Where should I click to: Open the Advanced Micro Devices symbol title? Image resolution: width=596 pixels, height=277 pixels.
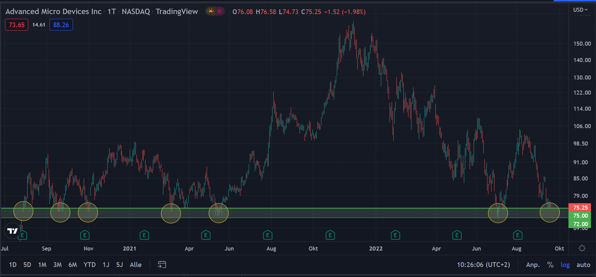click(x=53, y=11)
